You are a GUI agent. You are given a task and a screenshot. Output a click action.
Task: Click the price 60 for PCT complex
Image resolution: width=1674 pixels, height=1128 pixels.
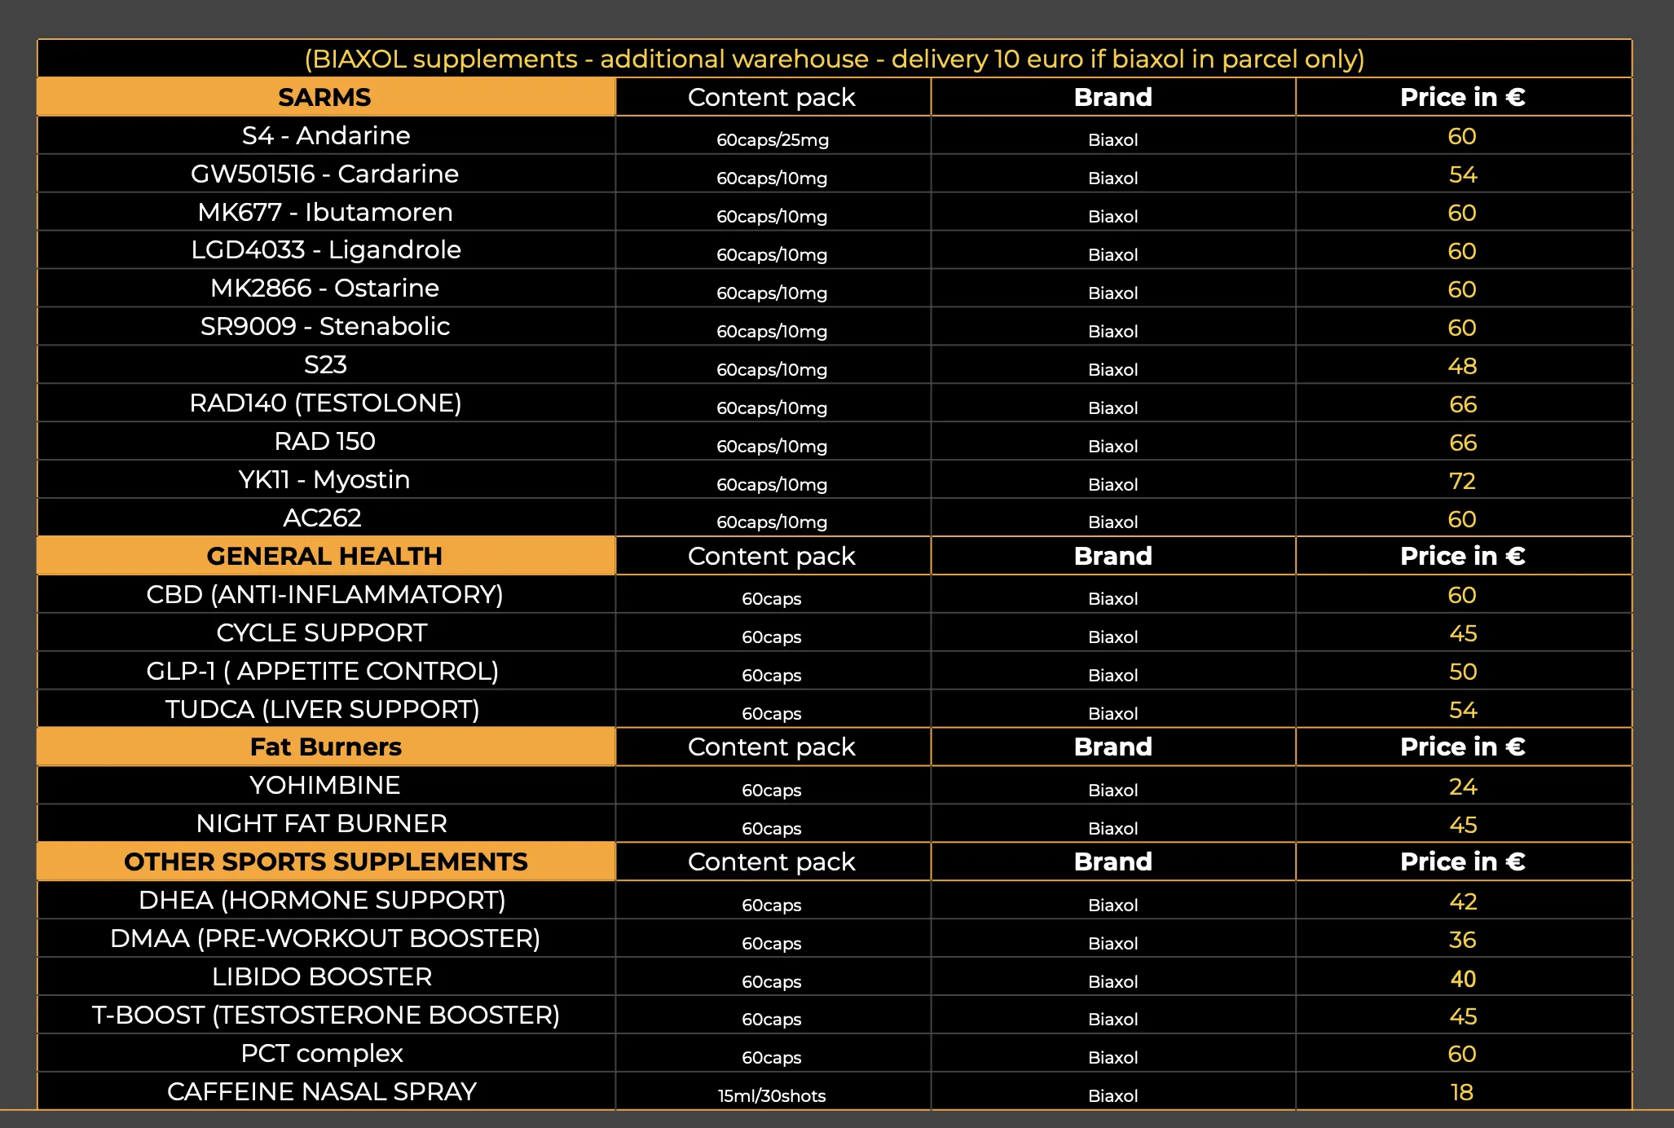pos(1463,1054)
